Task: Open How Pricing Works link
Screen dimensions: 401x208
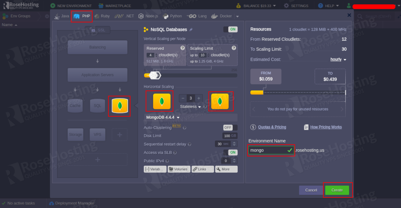Action: pos(326,127)
